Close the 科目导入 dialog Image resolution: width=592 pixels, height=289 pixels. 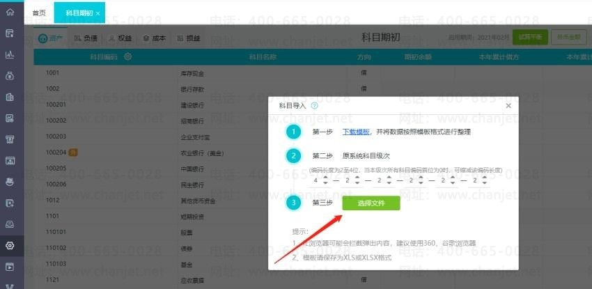[508, 106]
